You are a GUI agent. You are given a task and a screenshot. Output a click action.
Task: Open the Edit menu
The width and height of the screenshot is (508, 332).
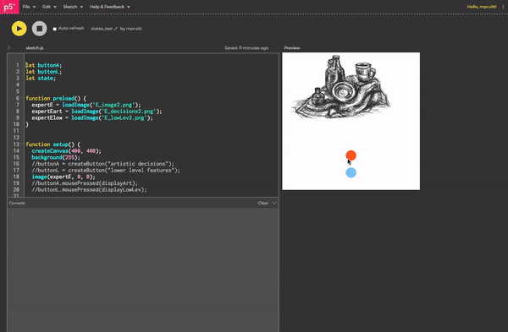49,7
